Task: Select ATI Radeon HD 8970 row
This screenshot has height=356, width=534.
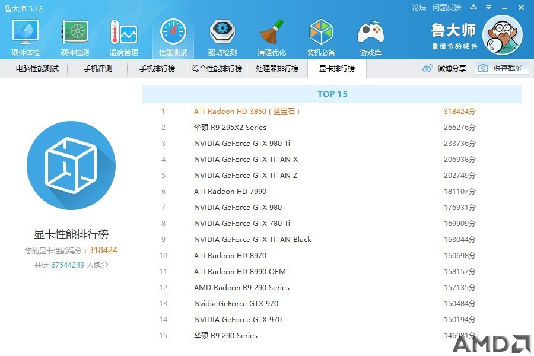Action: coord(332,256)
